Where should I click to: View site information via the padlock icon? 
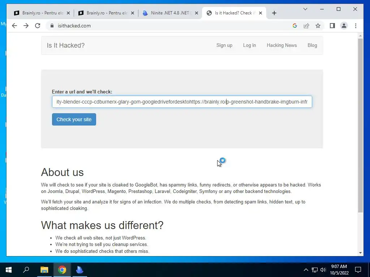52,26
